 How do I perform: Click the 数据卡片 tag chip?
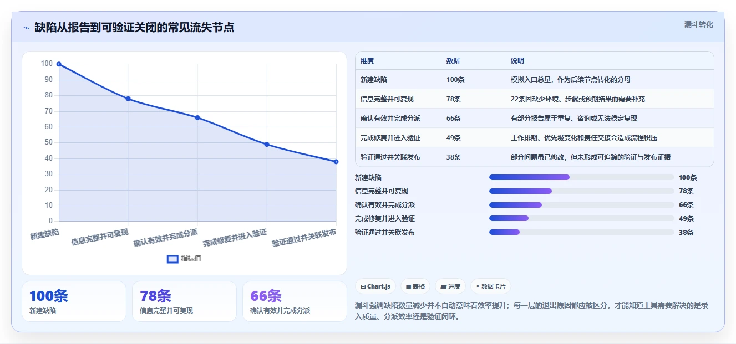click(491, 286)
